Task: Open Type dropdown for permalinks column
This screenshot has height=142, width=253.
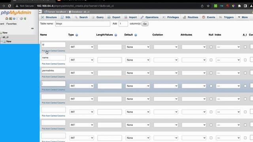Action: point(81,73)
